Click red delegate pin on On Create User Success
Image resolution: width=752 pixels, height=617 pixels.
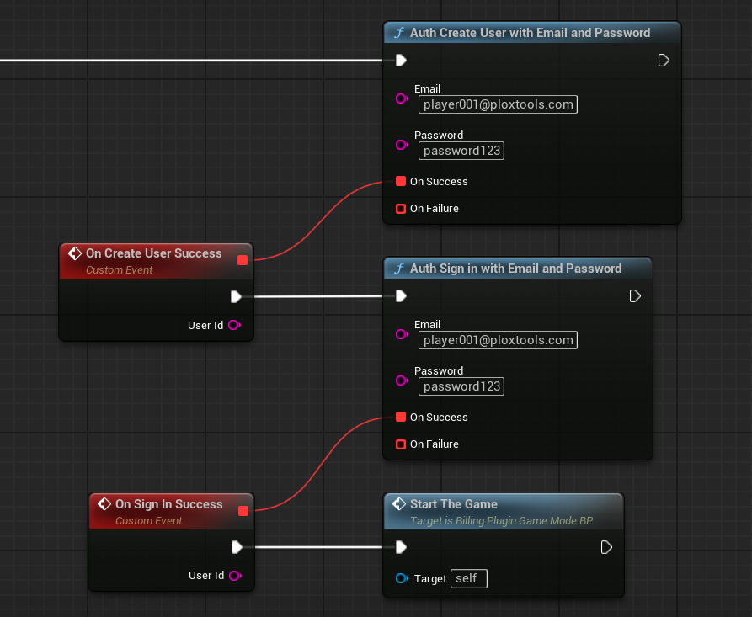point(243,260)
